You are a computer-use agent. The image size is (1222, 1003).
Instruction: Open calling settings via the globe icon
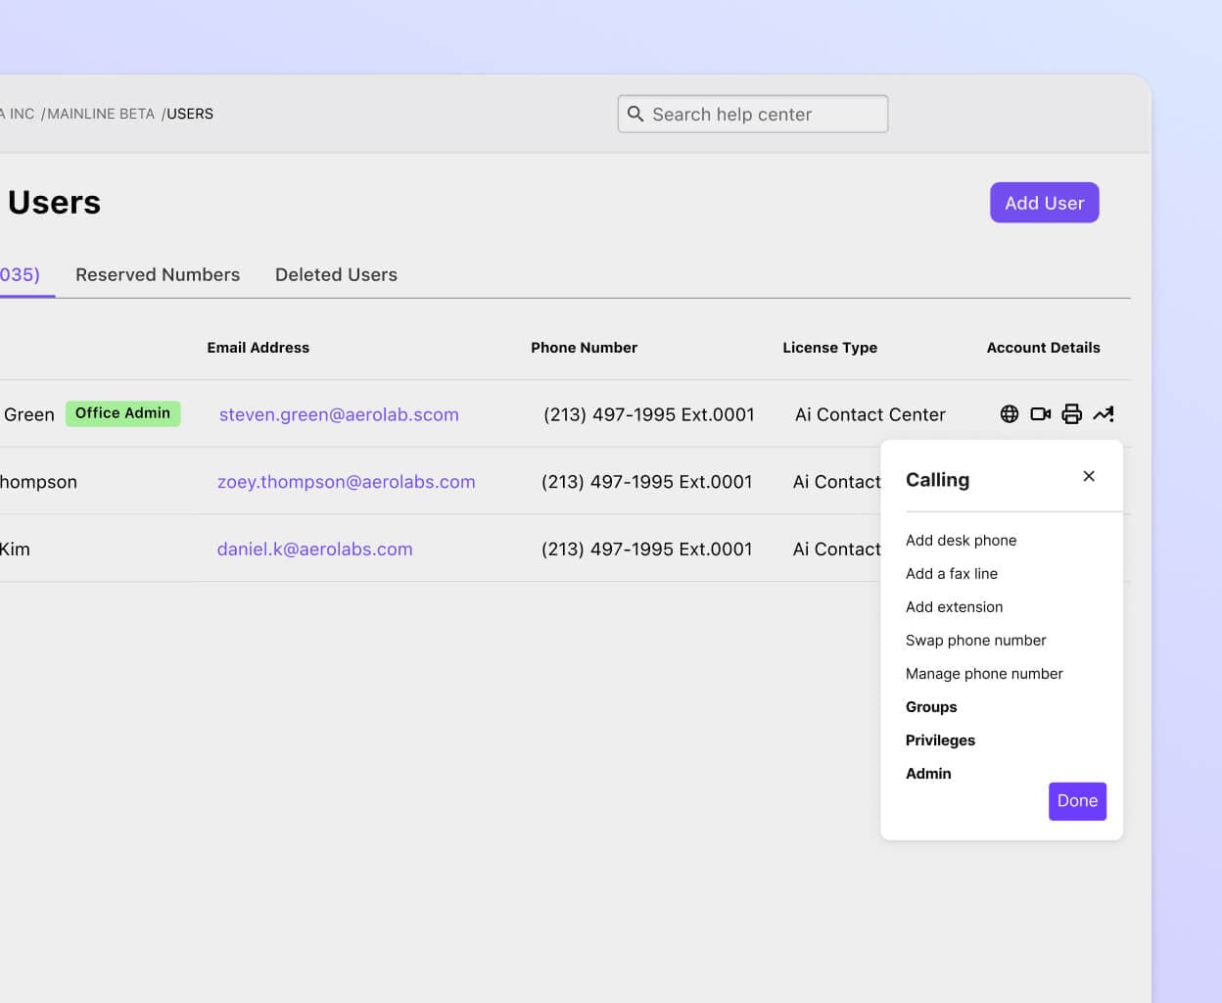click(x=1010, y=413)
